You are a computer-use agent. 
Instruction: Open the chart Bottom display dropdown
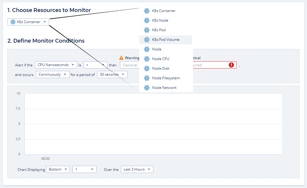point(58,169)
